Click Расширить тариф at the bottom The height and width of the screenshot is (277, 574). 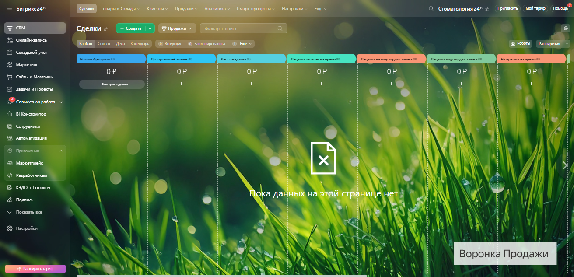coord(35,269)
